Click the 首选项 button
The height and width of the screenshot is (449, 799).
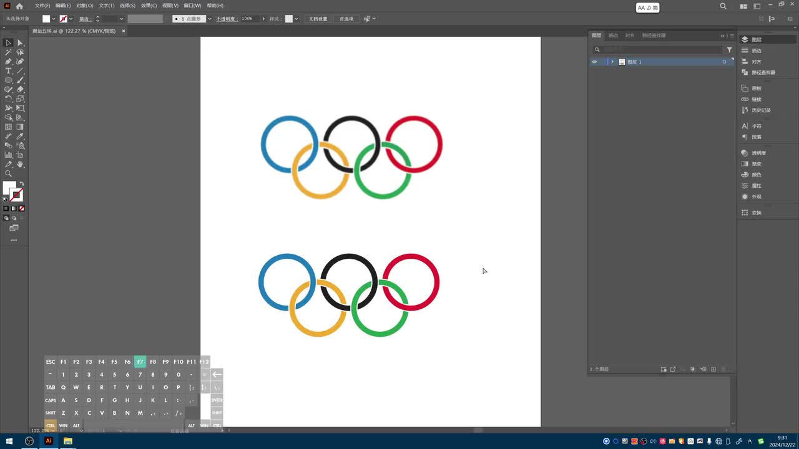point(346,19)
